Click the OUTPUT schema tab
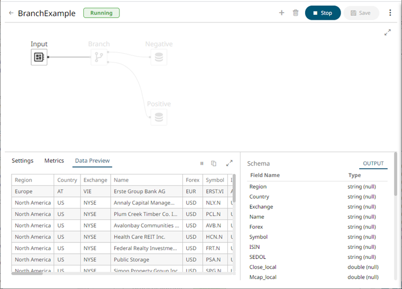This screenshot has height=289, width=402. pyautogui.click(x=374, y=163)
